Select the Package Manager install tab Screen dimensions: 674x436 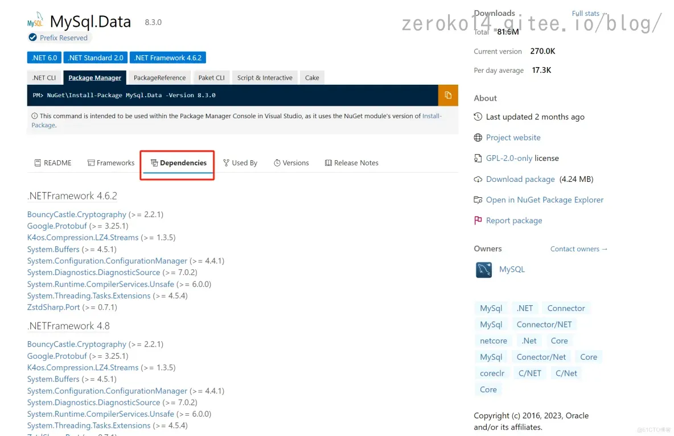pos(94,78)
